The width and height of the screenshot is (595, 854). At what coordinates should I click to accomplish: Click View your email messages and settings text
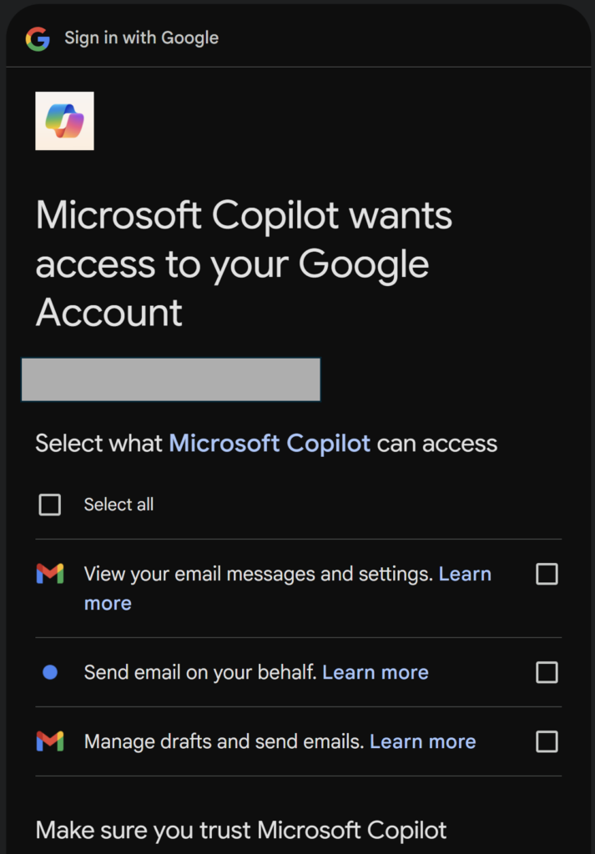(x=258, y=574)
